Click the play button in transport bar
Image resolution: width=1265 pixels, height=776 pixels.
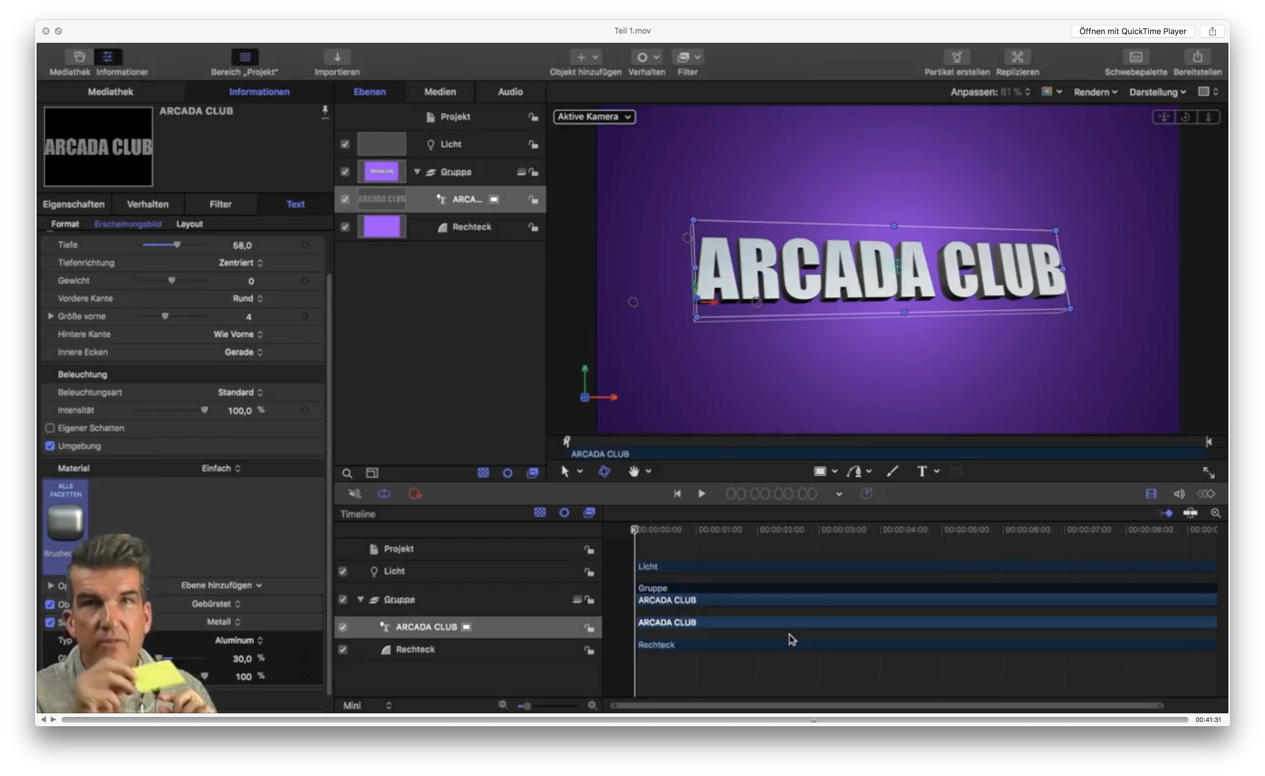click(x=701, y=494)
